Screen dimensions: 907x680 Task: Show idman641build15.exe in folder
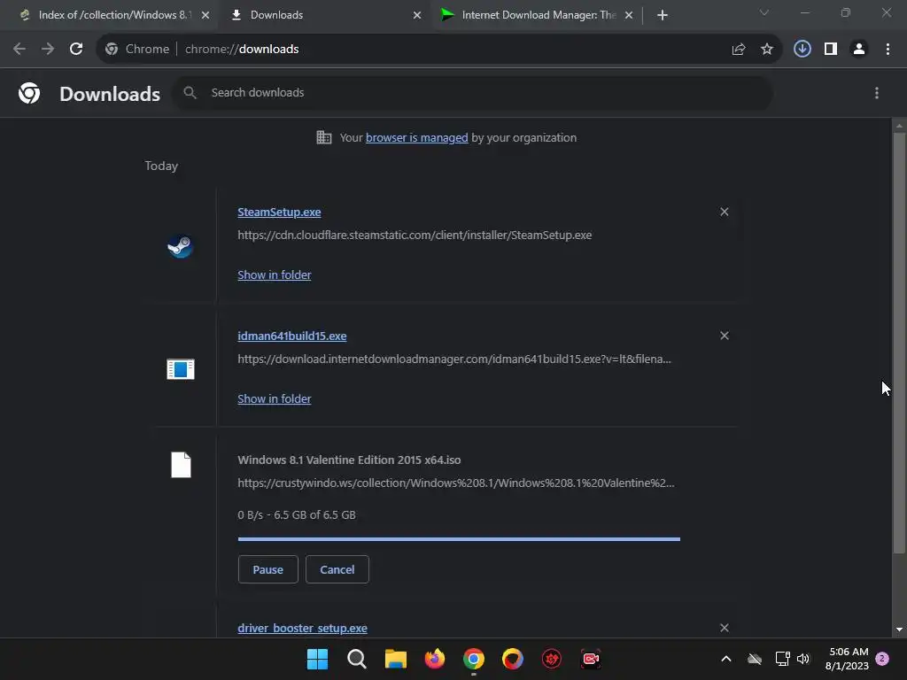coord(275,399)
